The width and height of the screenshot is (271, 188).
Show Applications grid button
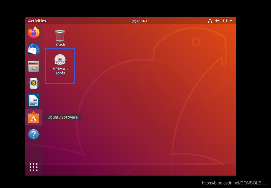coord(34,167)
